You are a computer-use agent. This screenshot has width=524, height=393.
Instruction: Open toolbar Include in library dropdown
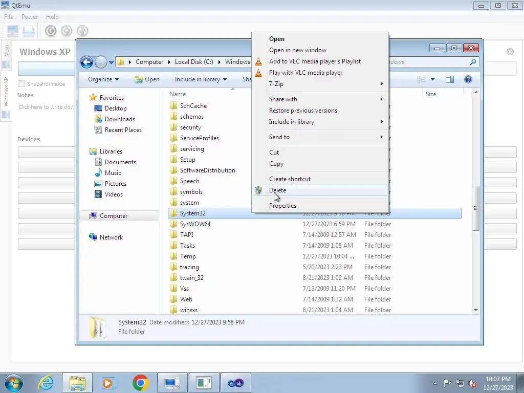pos(201,79)
